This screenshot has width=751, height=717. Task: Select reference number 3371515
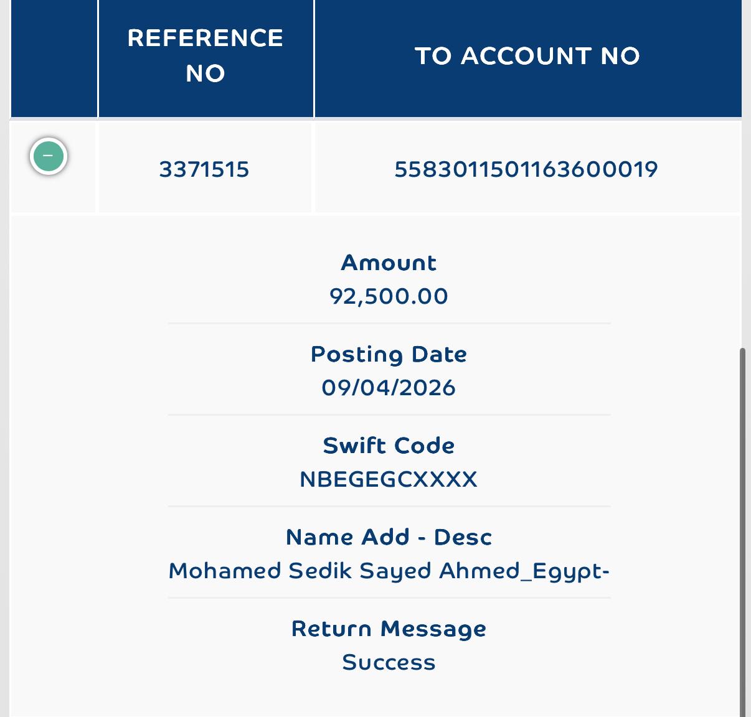(x=204, y=169)
